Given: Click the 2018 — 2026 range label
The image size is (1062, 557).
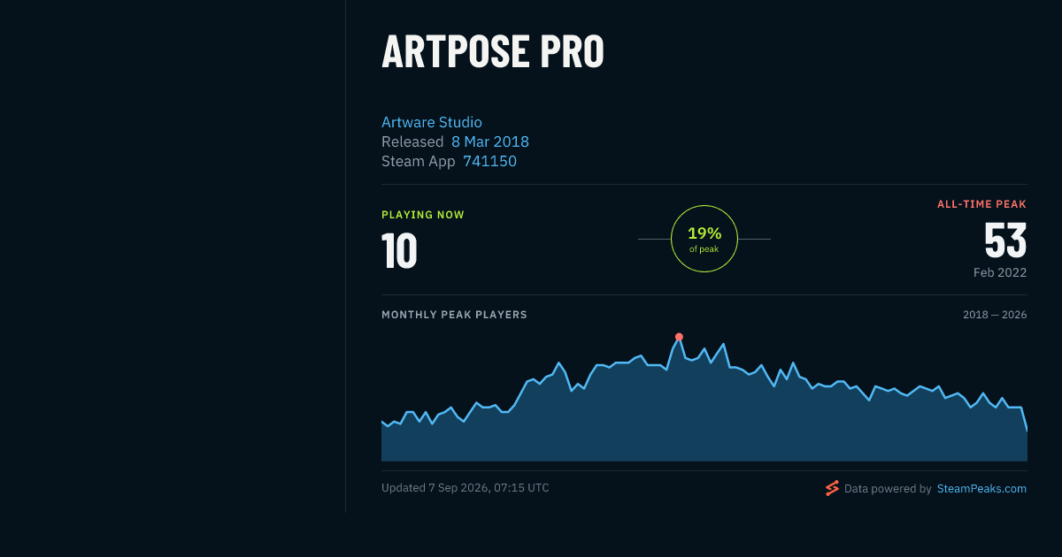Looking at the screenshot, I should 995,315.
